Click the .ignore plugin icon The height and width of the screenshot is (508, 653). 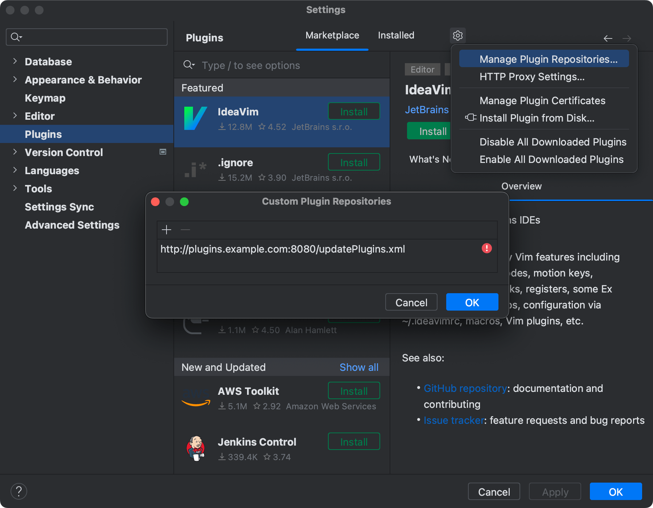(x=196, y=168)
